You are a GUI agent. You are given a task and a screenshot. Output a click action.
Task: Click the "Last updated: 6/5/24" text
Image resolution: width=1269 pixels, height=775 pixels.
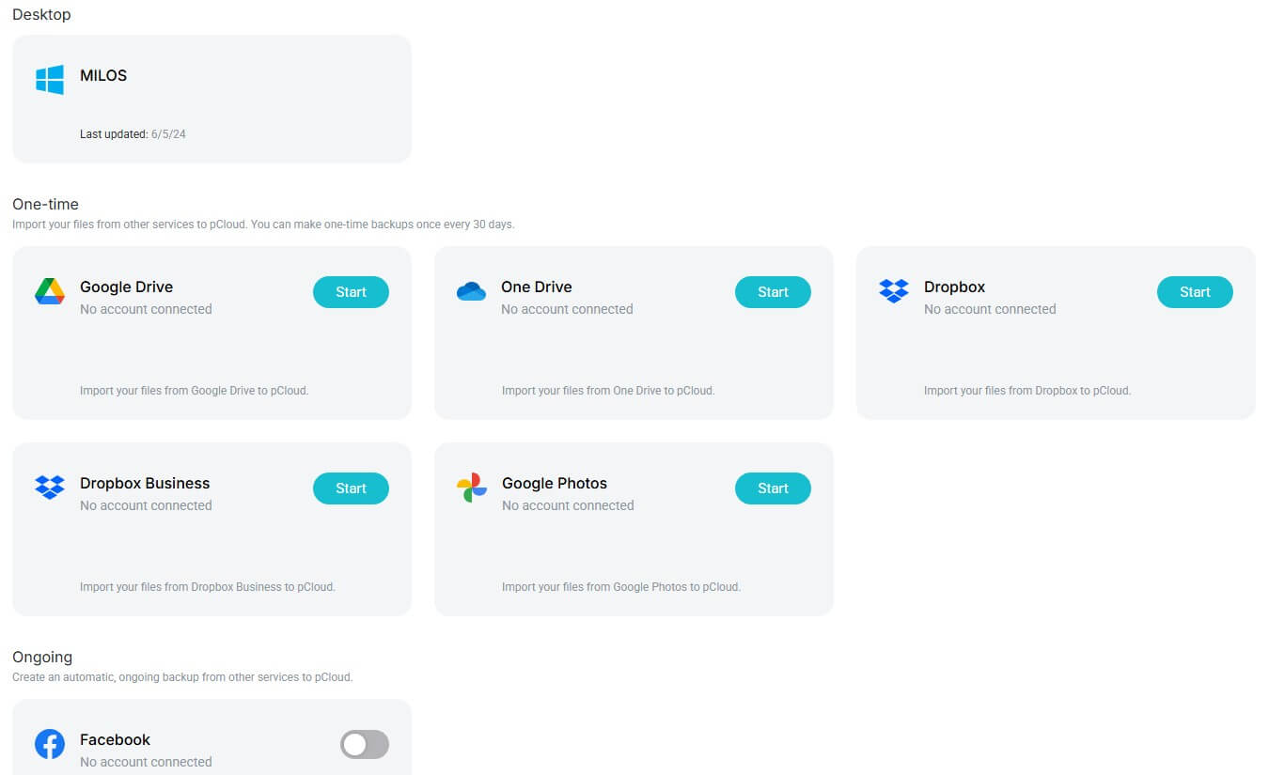pos(133,134)
